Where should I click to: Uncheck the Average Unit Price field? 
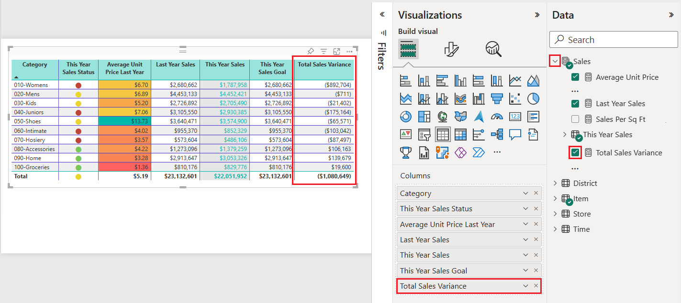(x=575, y=77)
